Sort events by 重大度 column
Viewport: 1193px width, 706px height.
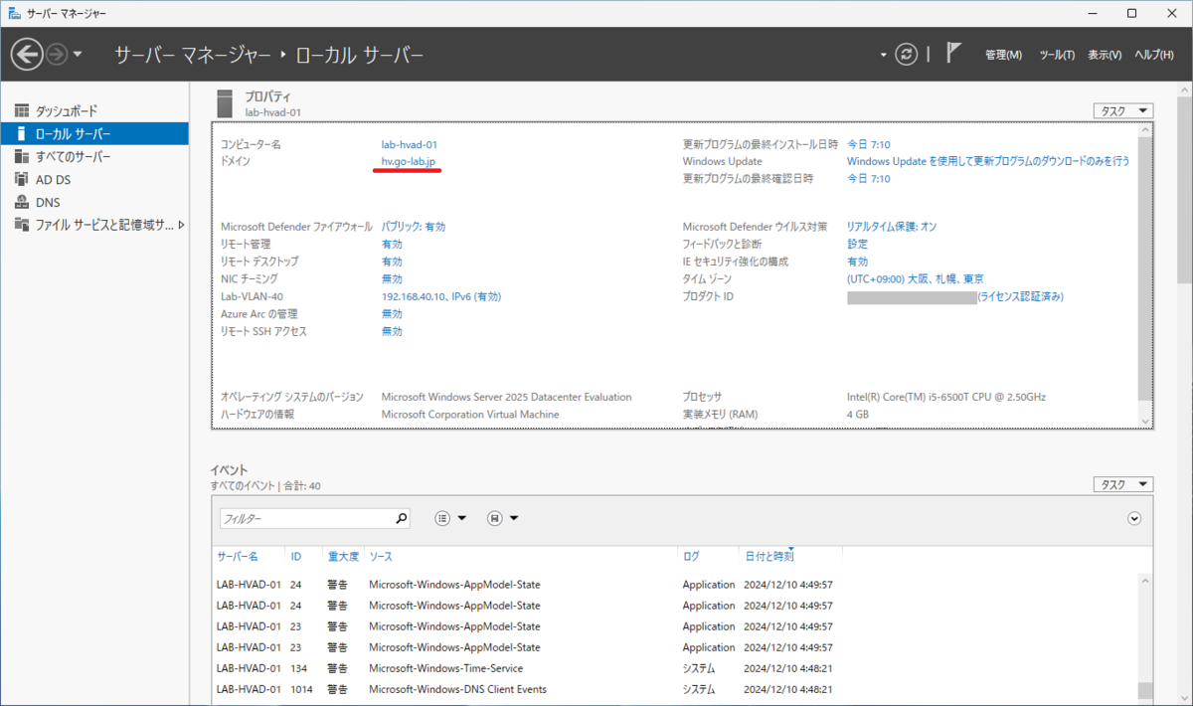click(343, 556)
